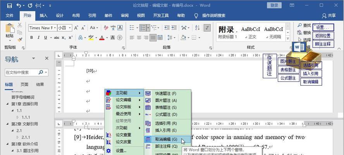Toggle italic formatting

pyautogui.click(x=39, y=38)
